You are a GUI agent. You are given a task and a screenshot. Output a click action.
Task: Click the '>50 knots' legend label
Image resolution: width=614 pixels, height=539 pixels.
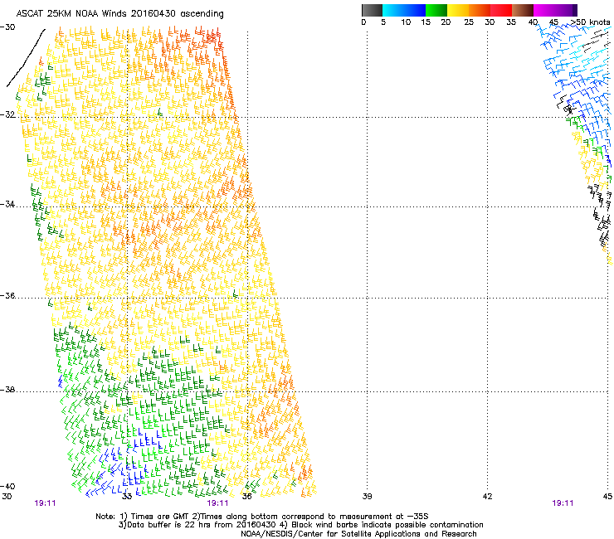click(x=590, y=22)
